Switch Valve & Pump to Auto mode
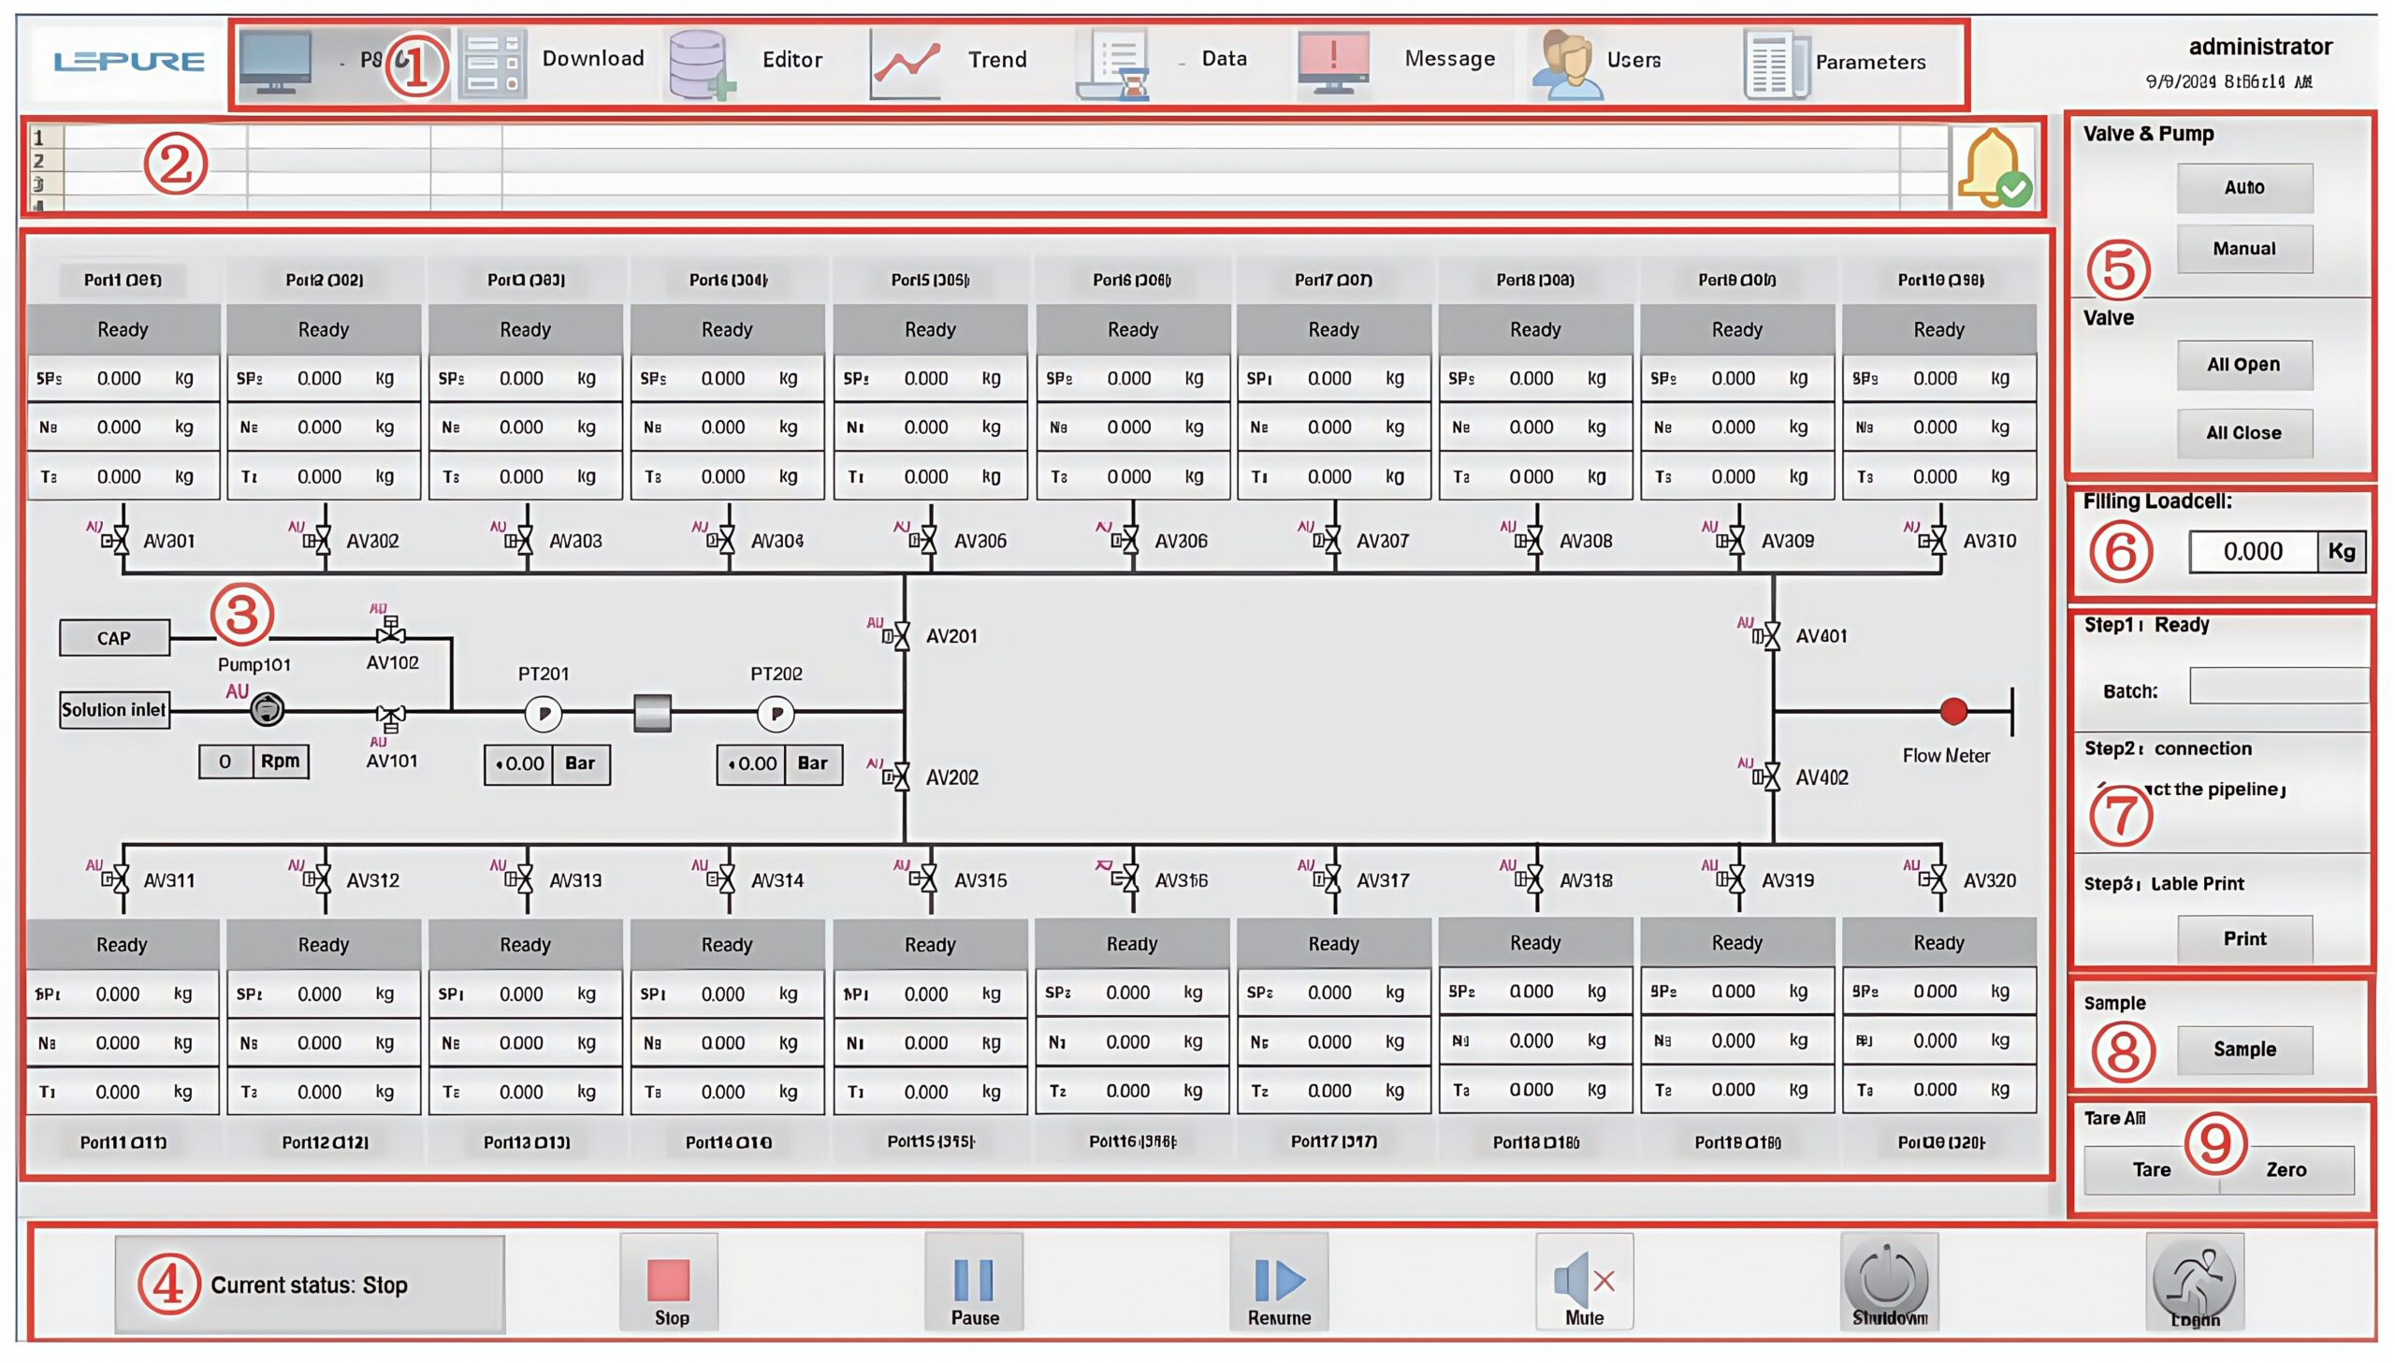 2243,188
